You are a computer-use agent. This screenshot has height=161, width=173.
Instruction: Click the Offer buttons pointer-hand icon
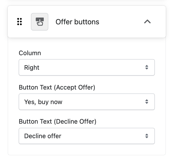click(39, 22)
